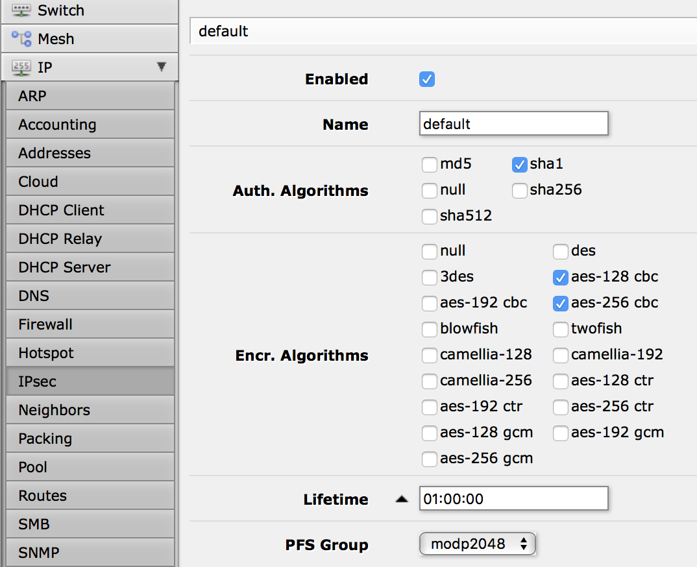Click the Switch menu icon

[21, 10]
